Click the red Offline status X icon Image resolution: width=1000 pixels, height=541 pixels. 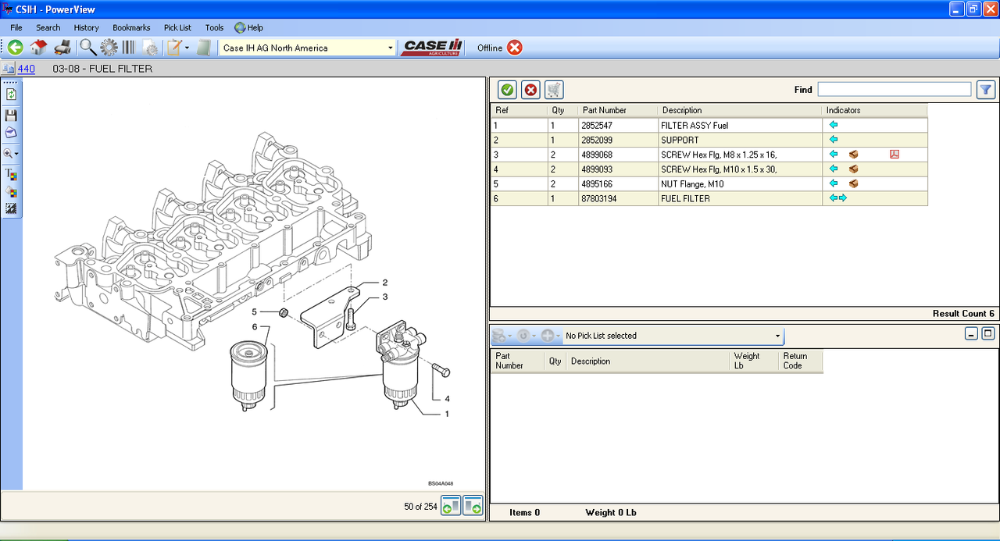[x=515, y=48]
